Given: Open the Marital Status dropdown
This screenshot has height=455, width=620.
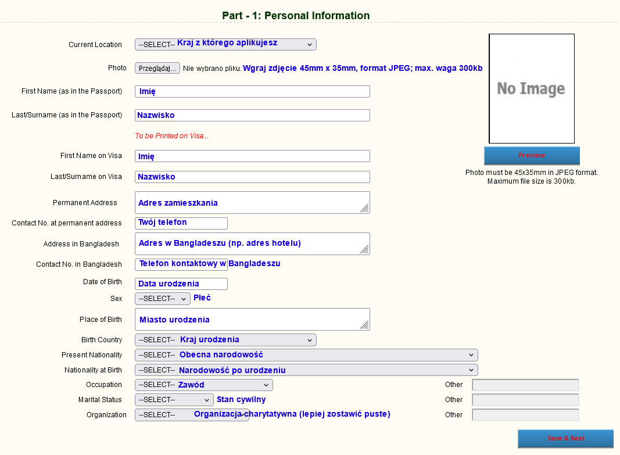Looking at the screenshot, I should pos(174,400).
